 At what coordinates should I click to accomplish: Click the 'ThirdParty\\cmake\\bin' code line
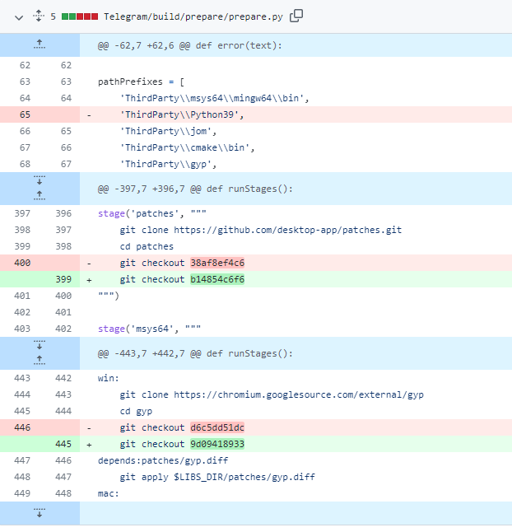pyautogui.click(x=187, y=147)
